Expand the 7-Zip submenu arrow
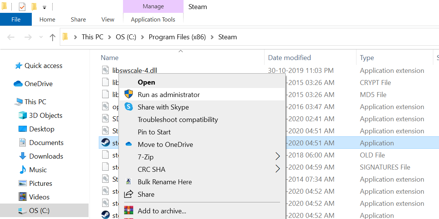This screenshot has width=439, height=219. tap(277, 156)
